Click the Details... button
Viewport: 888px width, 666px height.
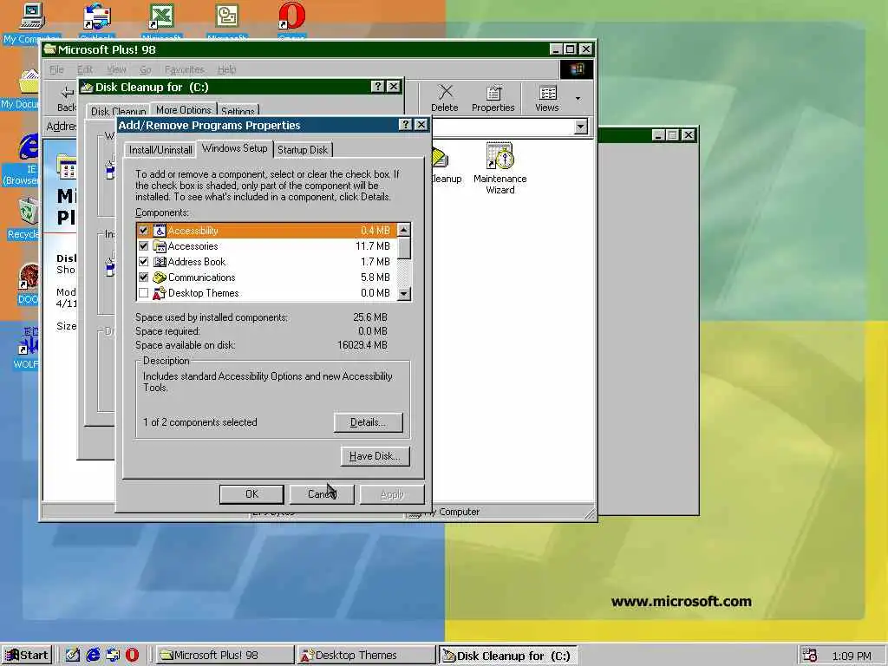coord(368,422)
